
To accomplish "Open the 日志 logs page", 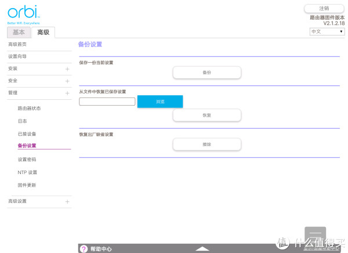I will click(22, 121).
